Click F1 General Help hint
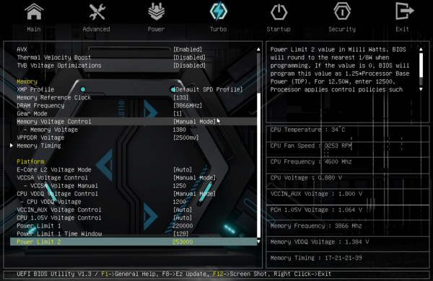The width and height of the screenshot is (433, 281). point(128,274)
